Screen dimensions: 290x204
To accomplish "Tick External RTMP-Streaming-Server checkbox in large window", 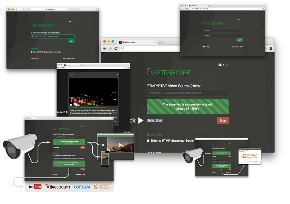I will click(148, 141).
